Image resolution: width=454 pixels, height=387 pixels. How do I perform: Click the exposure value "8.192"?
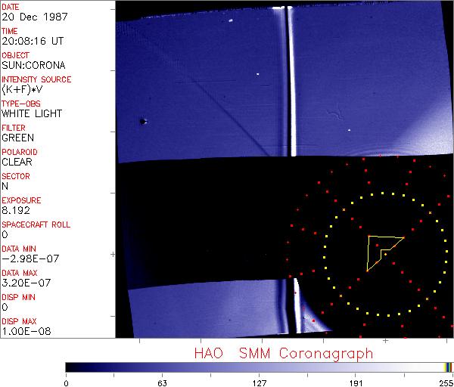click(x=15, y=210)
